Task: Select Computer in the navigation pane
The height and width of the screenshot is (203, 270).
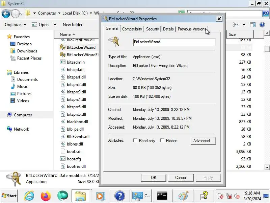Action: pyautogui.click(x=23, y=115)
